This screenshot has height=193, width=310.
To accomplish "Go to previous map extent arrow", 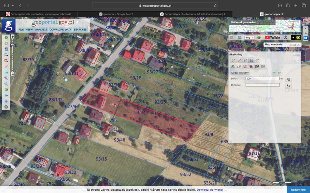I will click(6, 95).
